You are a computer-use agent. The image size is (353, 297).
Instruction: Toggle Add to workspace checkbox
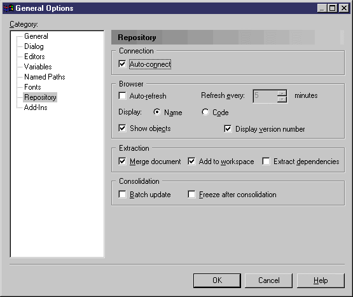pos(191,162)
